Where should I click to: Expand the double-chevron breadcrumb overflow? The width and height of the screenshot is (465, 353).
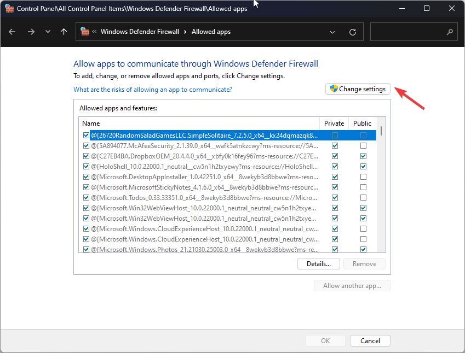[94, 31]
